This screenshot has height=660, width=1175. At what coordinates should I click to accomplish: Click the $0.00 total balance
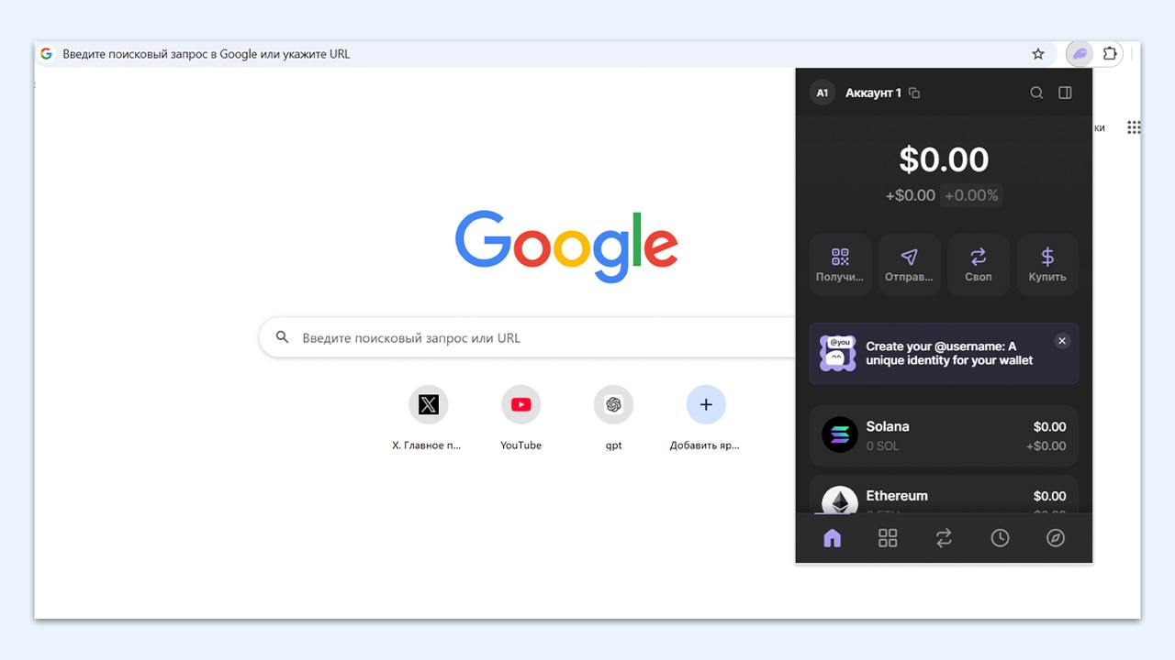click(944, 159)
